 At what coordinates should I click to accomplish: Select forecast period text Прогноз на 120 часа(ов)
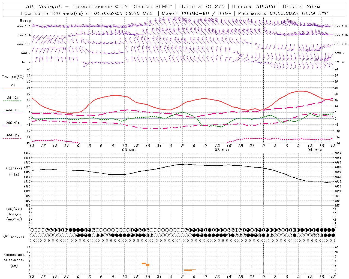click(53, 13)
